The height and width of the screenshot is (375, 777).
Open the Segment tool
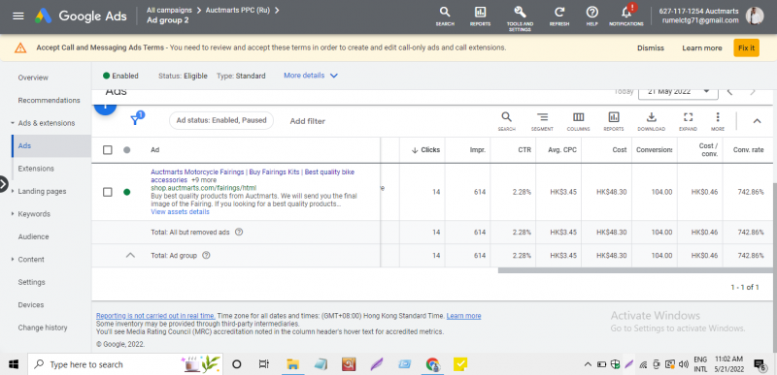point(542,121)
